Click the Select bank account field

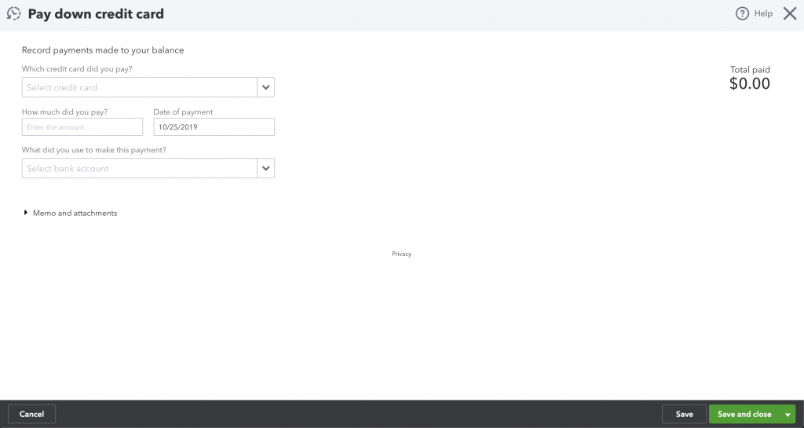click(x=140, y=168)
